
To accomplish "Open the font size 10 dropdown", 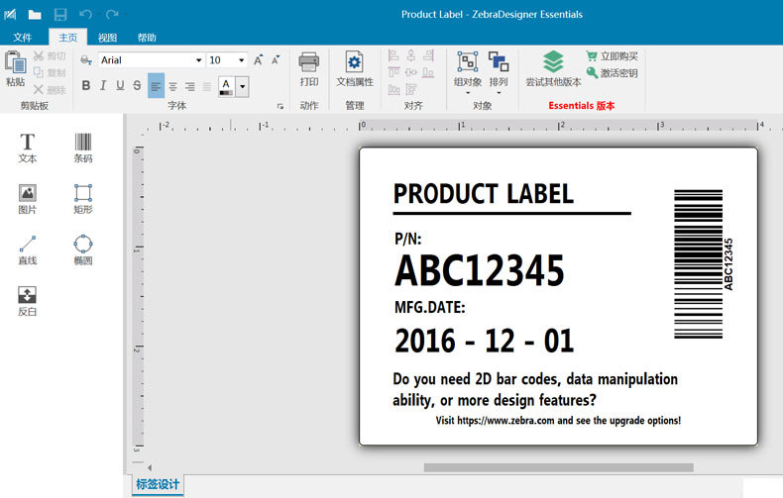I will [x=242, y=60].
